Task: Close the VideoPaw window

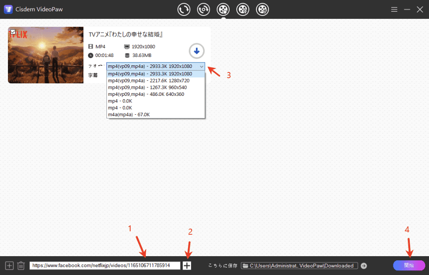Action: [x=420, y=10]
